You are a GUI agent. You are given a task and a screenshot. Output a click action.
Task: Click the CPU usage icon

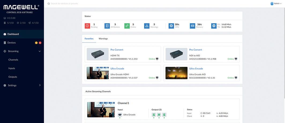(171, 26)
